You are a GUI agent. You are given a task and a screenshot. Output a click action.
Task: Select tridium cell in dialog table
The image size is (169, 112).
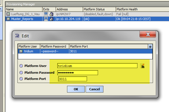coord(29,51)
